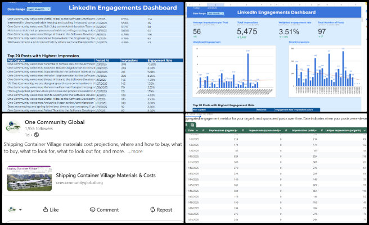The width and height of the screenshot is (369, 225).
Task: Click the Post Caption header in Highest Engagement Rate table
Action: click(x=224, y=109)
